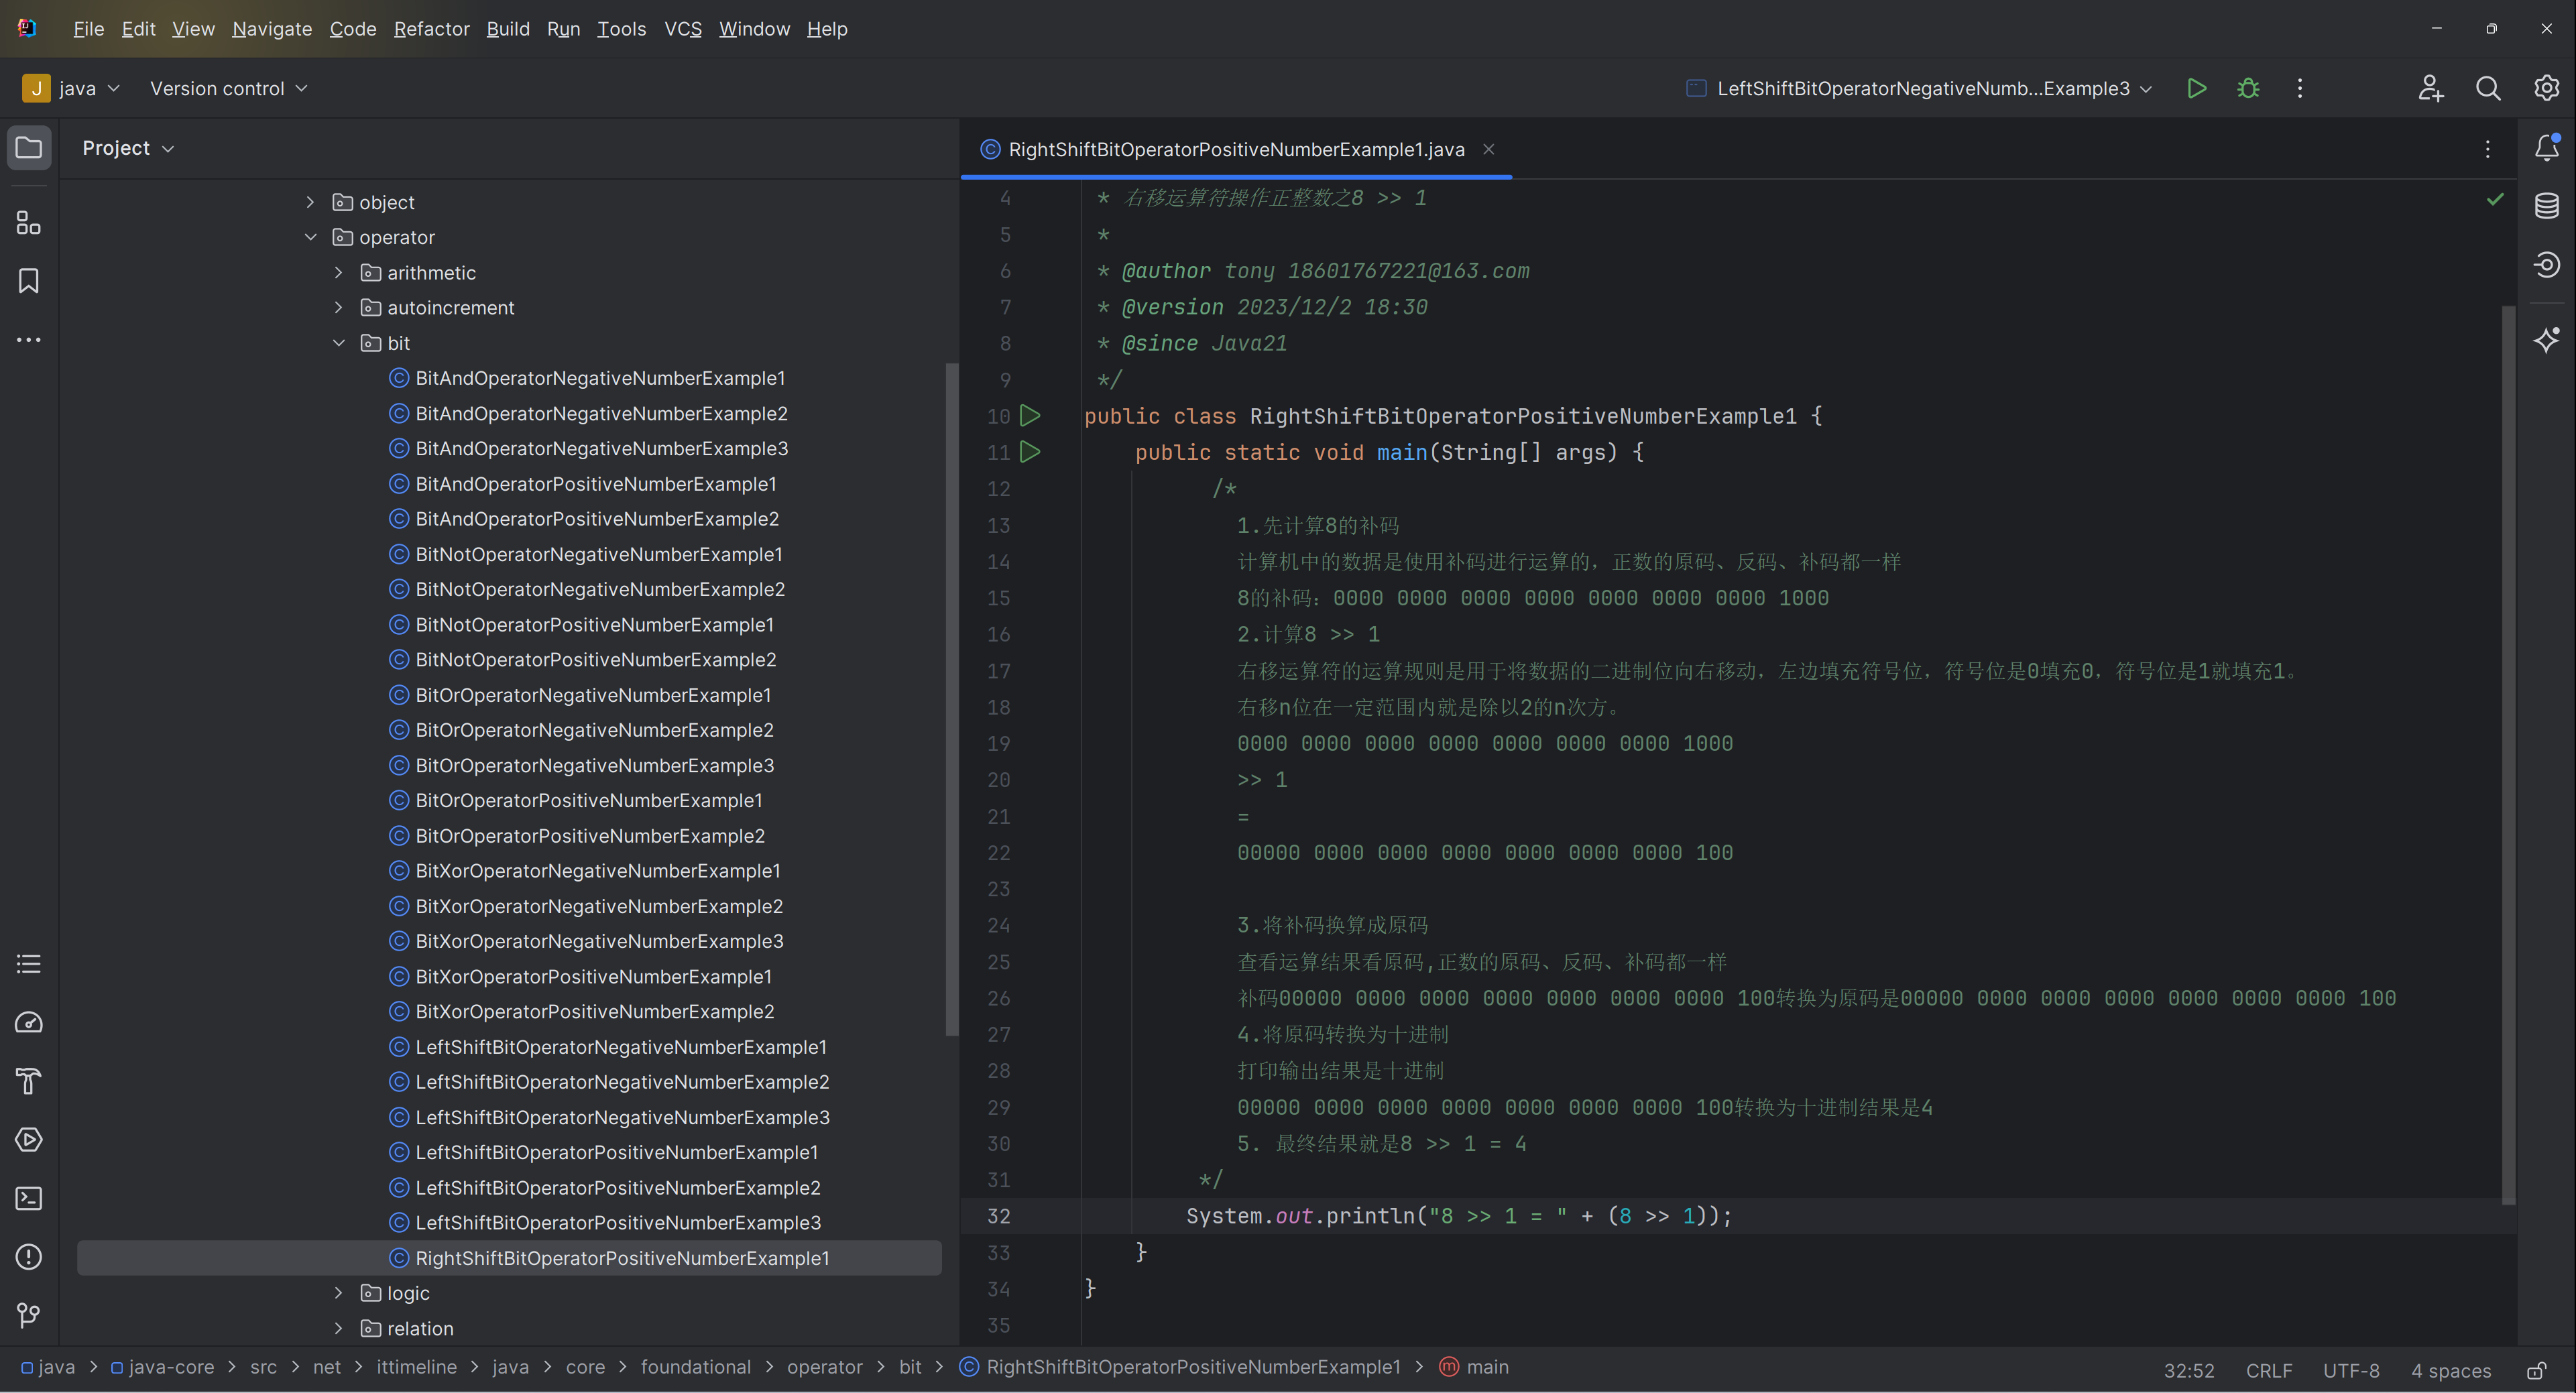Toggle read-only lock icon in status bar
2576x1393 pixels.
pyautogui.click(x=2536, y=1370)
